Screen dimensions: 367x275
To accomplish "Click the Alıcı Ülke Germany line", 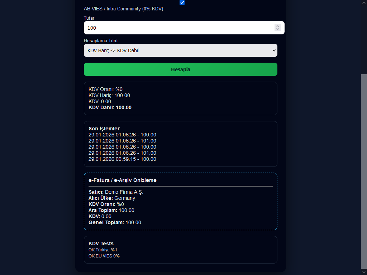I will 112,198.
